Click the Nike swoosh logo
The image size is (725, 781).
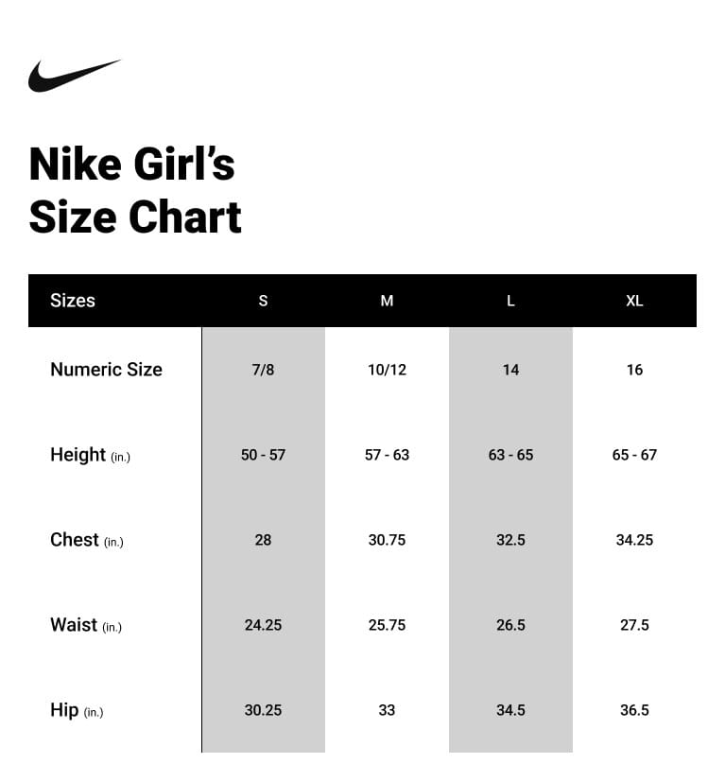pyautogui.click(x=74, y=76)
